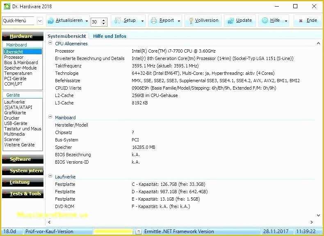The image size is (324, 236).
Task: Select Speicher-Module entry
Action: point(21,68)
